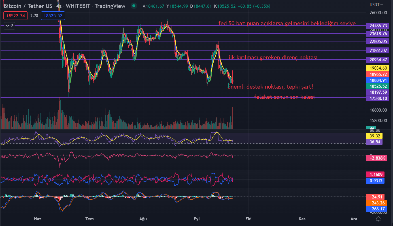The width and height of the screenshot is (393, 226).
Task: Collapse the indicator legend with the 7 chevron
Action: 10,26
